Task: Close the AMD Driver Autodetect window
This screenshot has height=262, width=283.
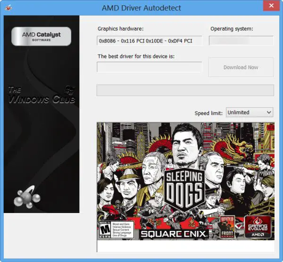Action: coord(271,6)
